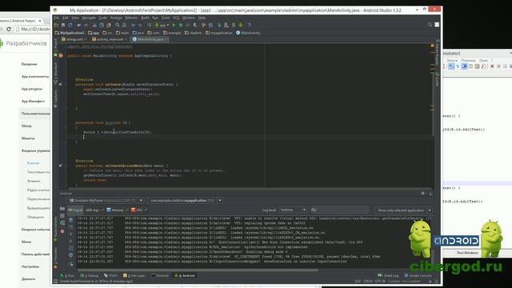Open the TODO tool window button

110,275
